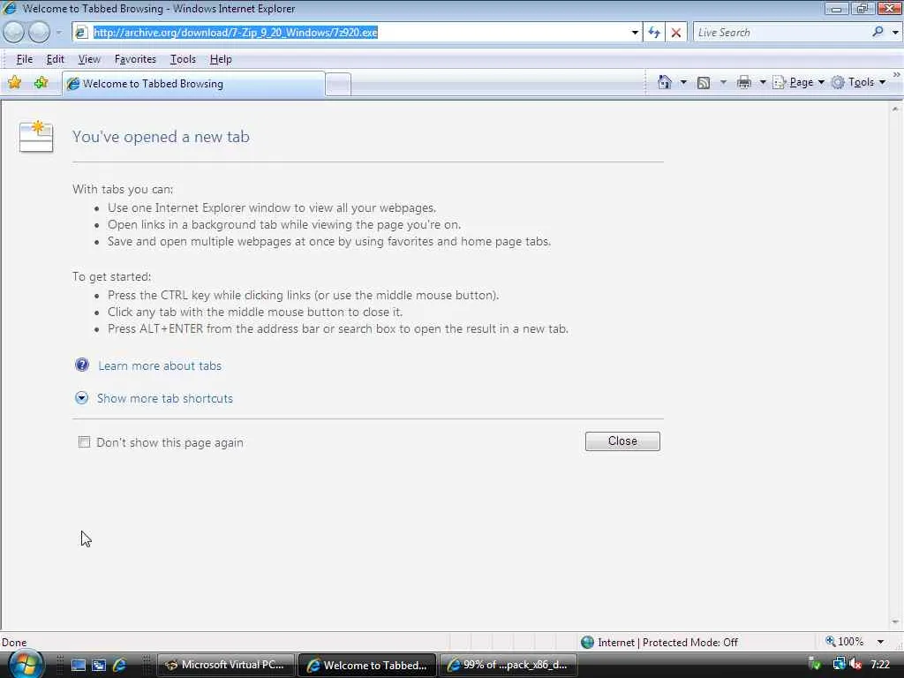The image size is (904, 678).
Task: Click the network tray icon
Action: pos(839,665)
